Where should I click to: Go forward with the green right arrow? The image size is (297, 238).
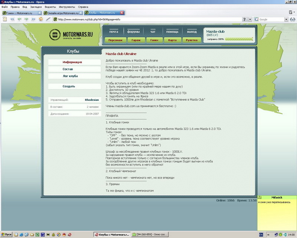(x=26, y=19)
